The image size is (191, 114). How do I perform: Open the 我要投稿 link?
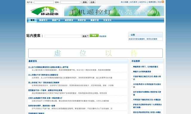tap(152, 2)
